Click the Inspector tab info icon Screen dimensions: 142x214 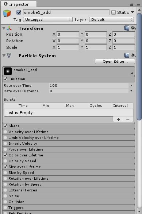pyautogui.click(x=5, y=4)
